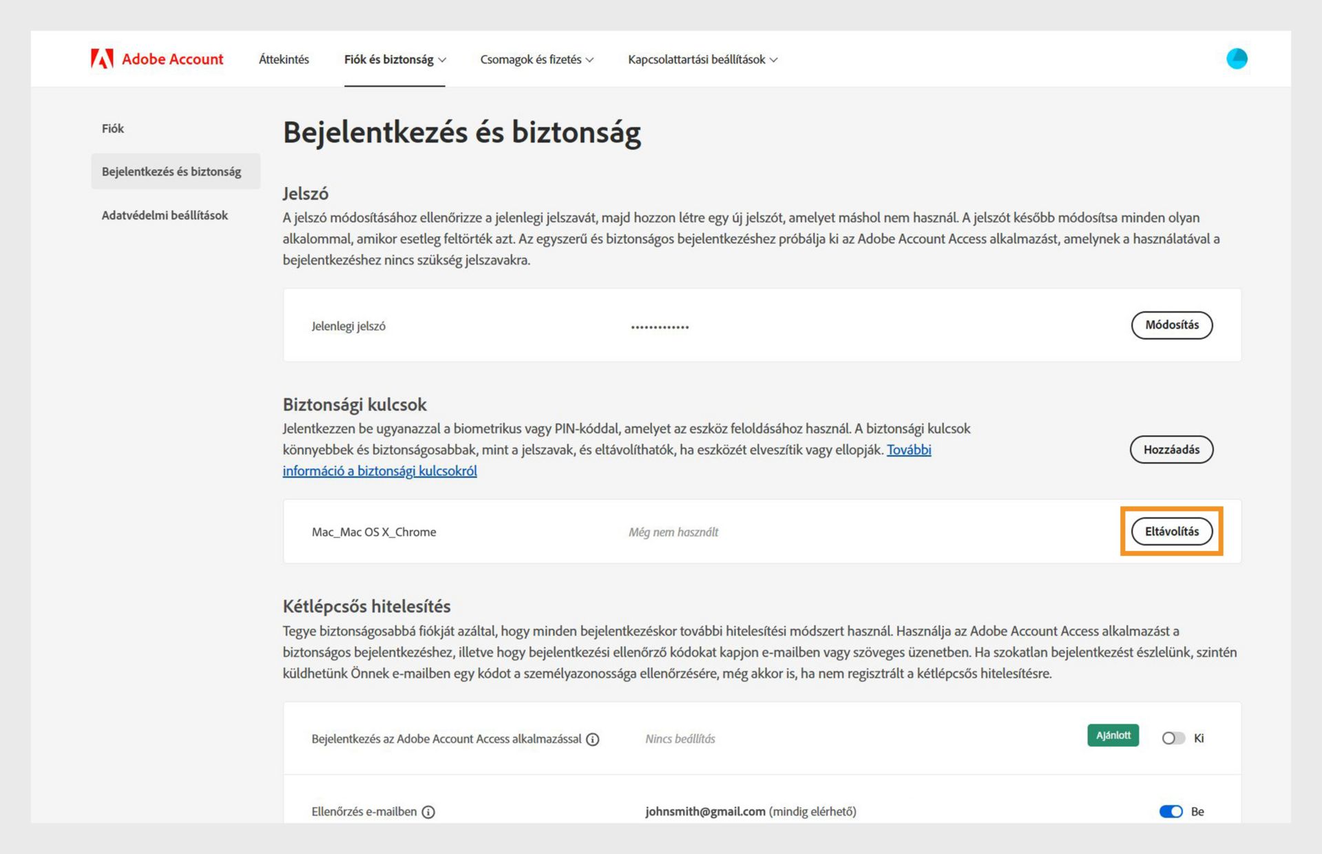Click the Mac_Mac OS X_Chrome key entry
1322x854 pixels.
tap(374, 532)
